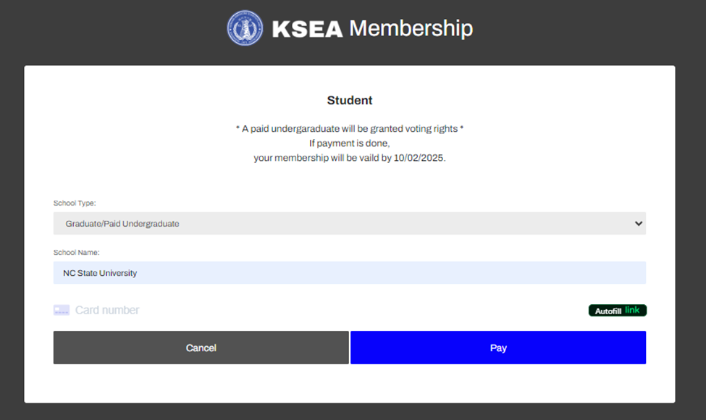Click the Autofill badge on the payment row
The height and width of the screenshot is (420, 706).
tap(617, 310)
